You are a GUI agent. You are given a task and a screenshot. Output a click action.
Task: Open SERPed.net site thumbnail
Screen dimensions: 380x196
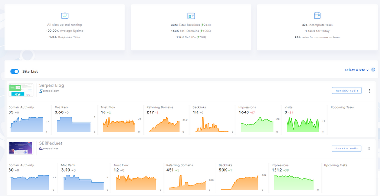tap(21, 148)
